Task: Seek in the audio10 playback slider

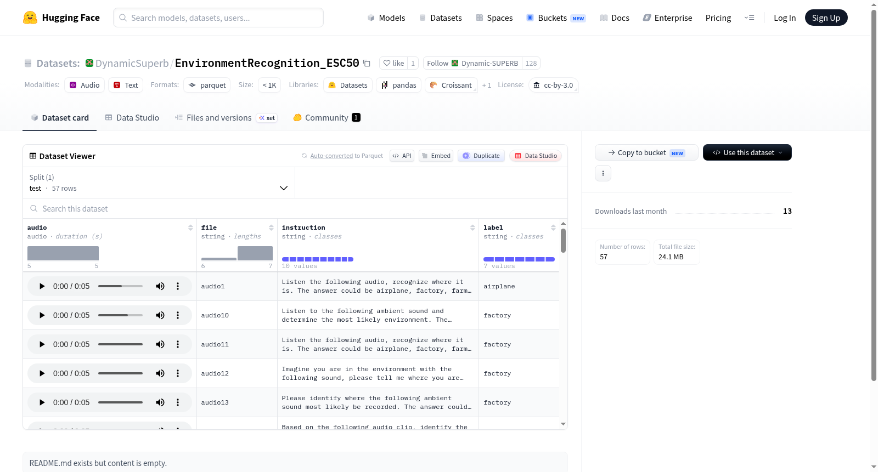Action: tap(120, 315)
